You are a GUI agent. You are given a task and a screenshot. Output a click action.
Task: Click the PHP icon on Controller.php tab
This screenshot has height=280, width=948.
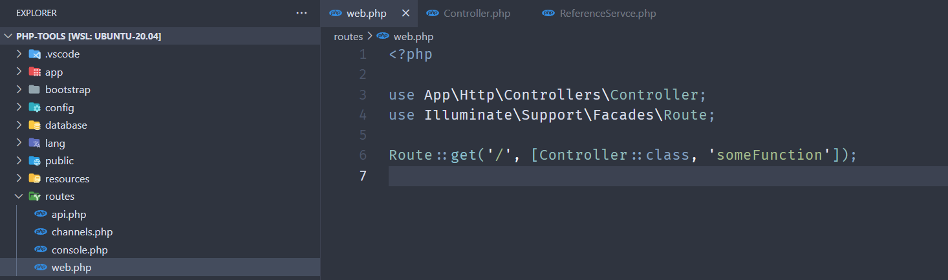click(x=433, y=14)
